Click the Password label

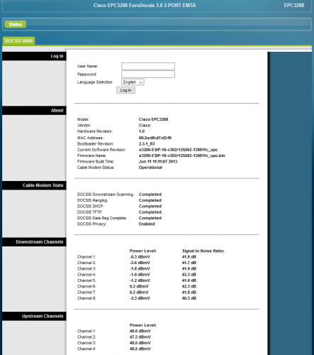pos(87,75)
